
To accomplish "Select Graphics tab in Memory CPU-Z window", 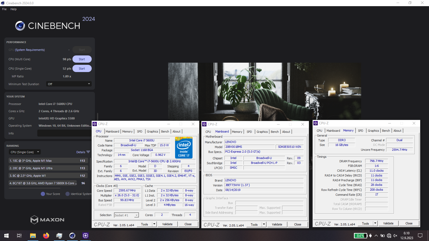I will point(373,131).
